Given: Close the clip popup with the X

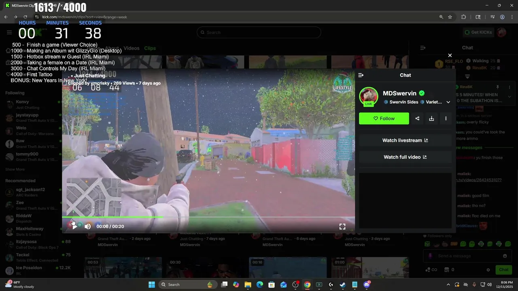Looking at the screenshot, I should 450,55.
